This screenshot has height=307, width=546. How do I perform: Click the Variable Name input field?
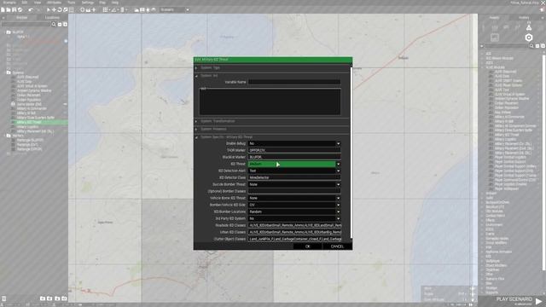294,82
